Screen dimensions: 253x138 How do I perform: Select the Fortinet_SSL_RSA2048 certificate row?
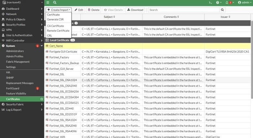[147, 126]
